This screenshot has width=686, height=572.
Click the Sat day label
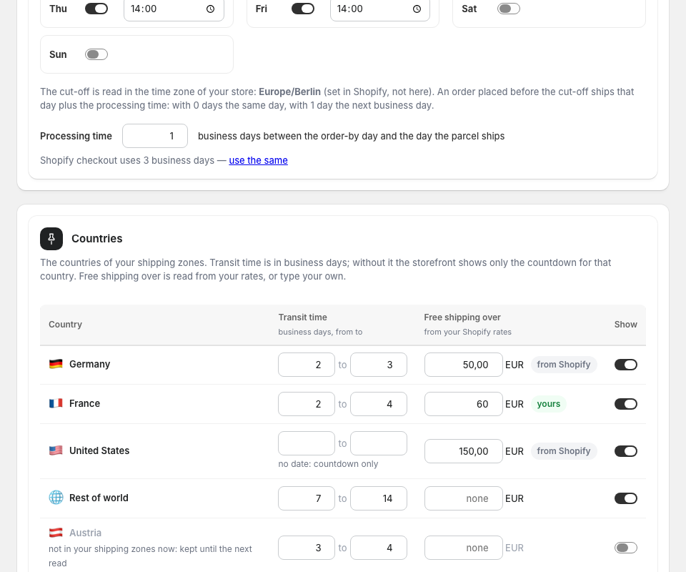(x=469, y=9)
